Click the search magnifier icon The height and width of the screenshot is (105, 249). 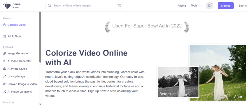point(50,5)
